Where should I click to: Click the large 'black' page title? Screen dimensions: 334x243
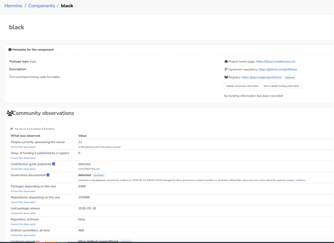17,27
